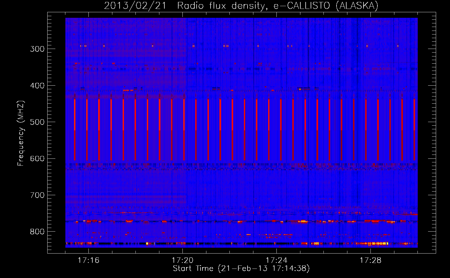Click the 500 frequency tick label
Screen dimensions: 450x278
coord(37,122)
